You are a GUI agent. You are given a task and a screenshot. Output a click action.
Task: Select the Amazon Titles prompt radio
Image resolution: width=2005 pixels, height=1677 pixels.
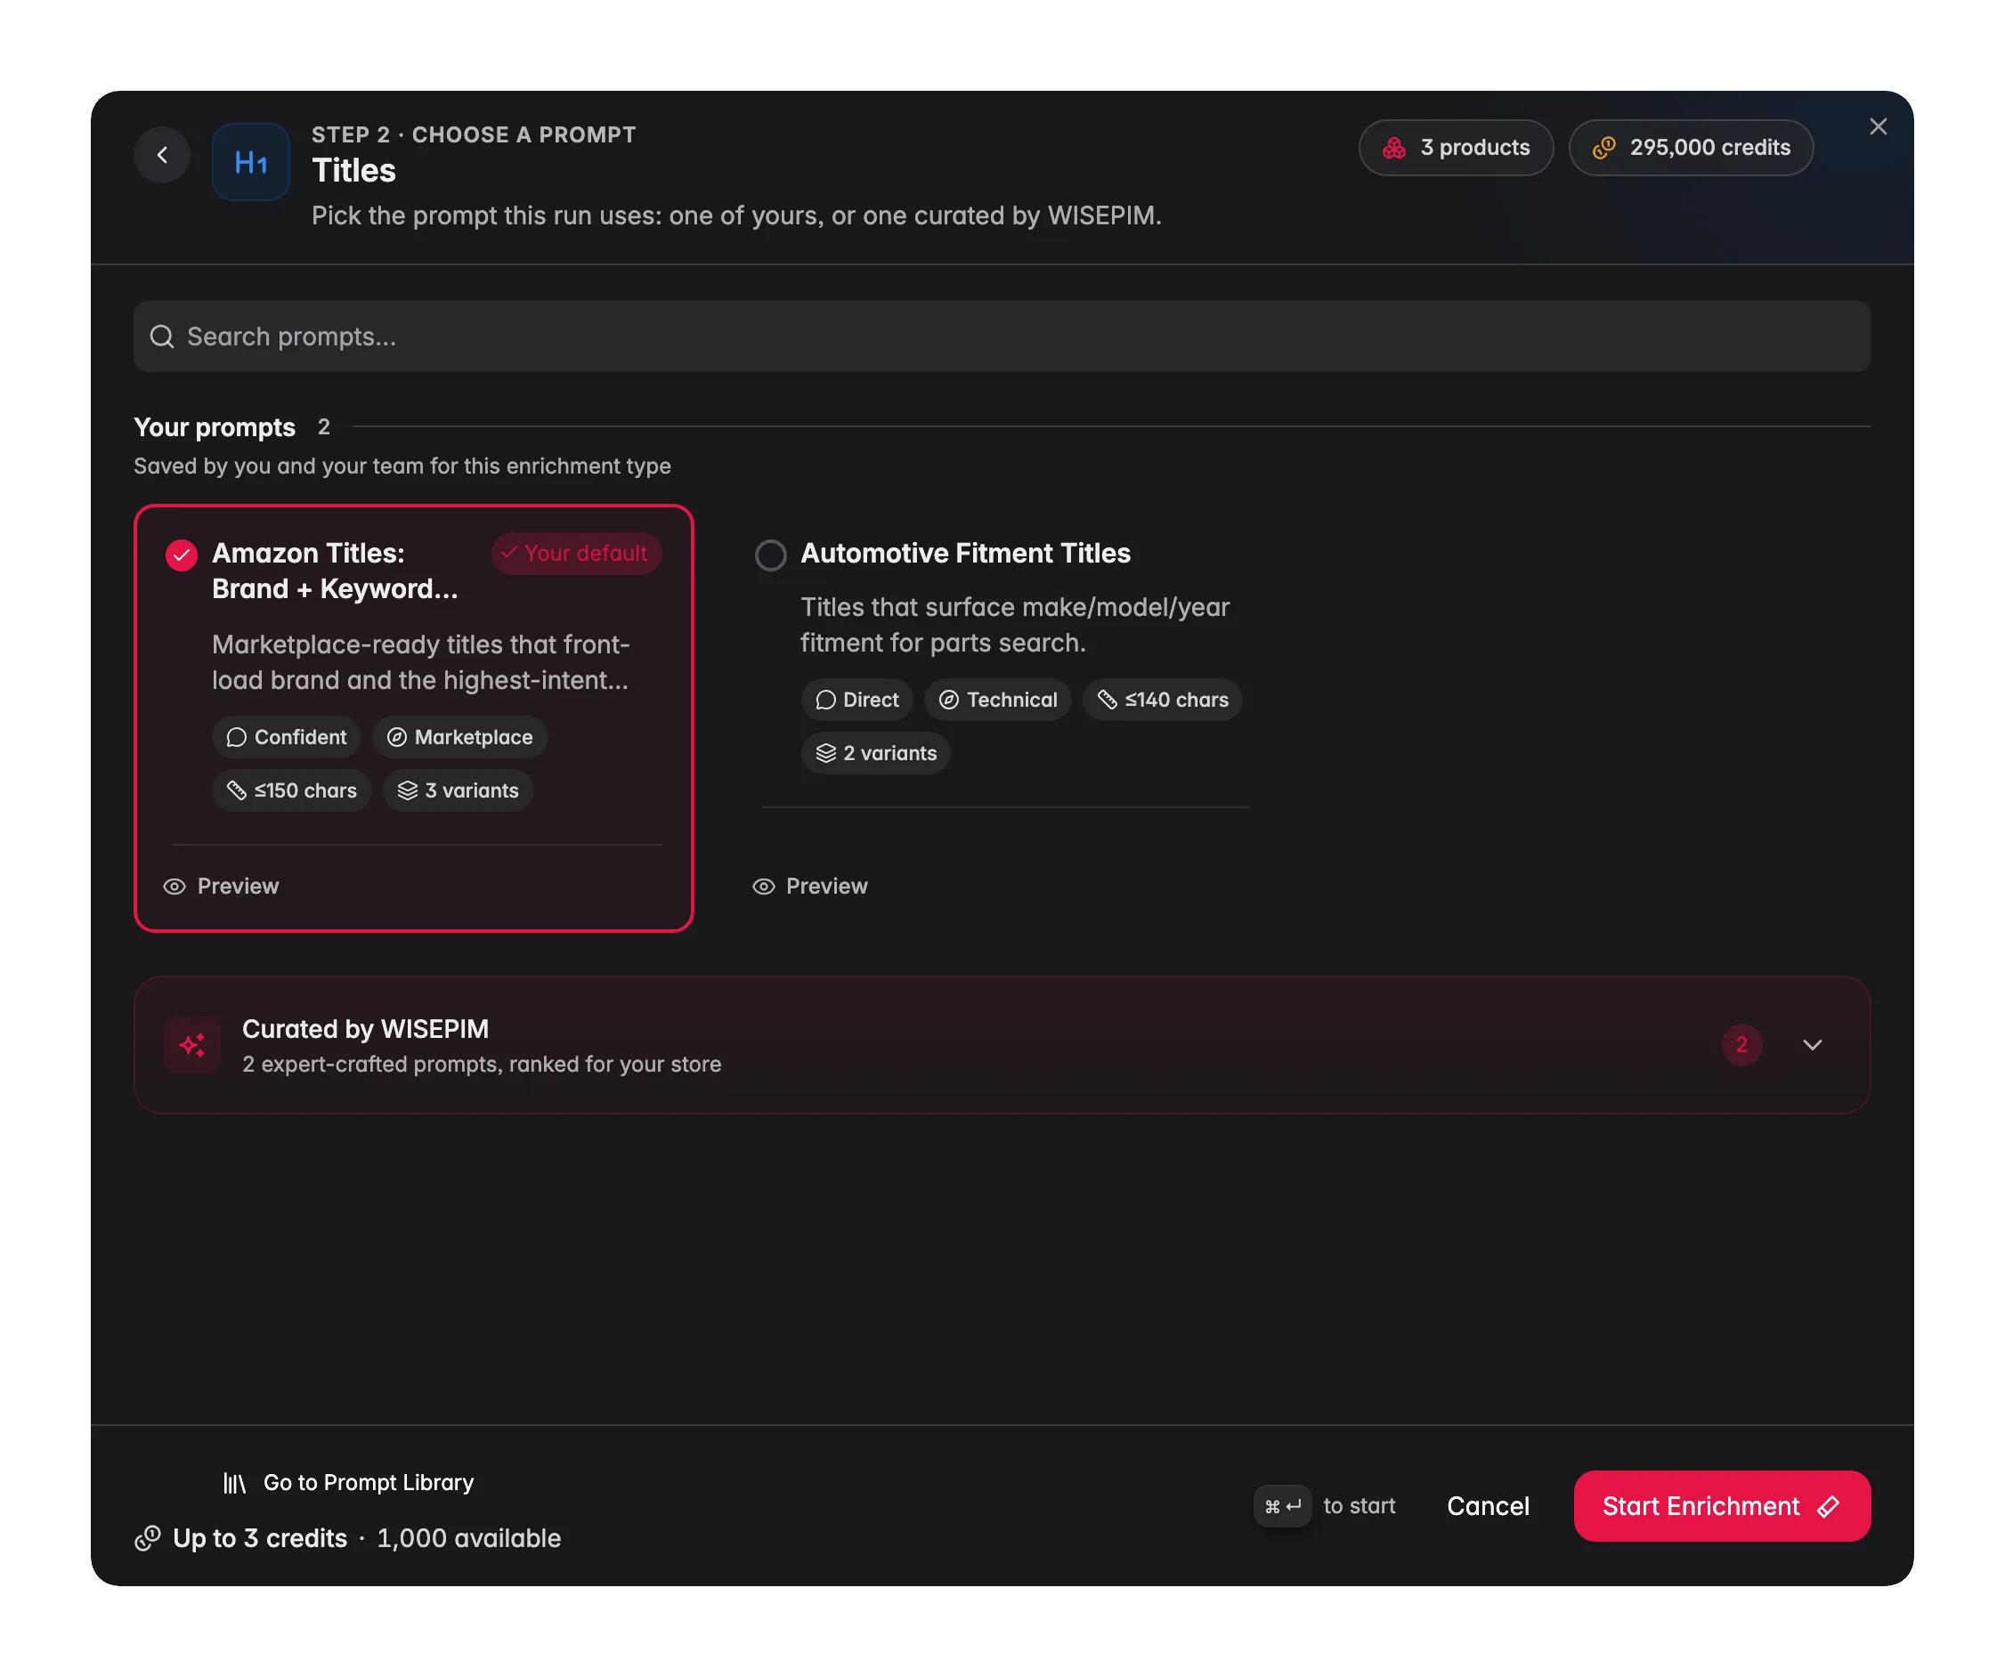click(182, 555)
